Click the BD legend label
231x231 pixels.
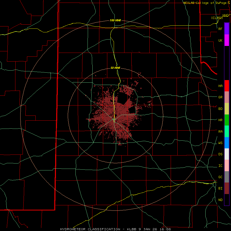click(x=220, y=109)
